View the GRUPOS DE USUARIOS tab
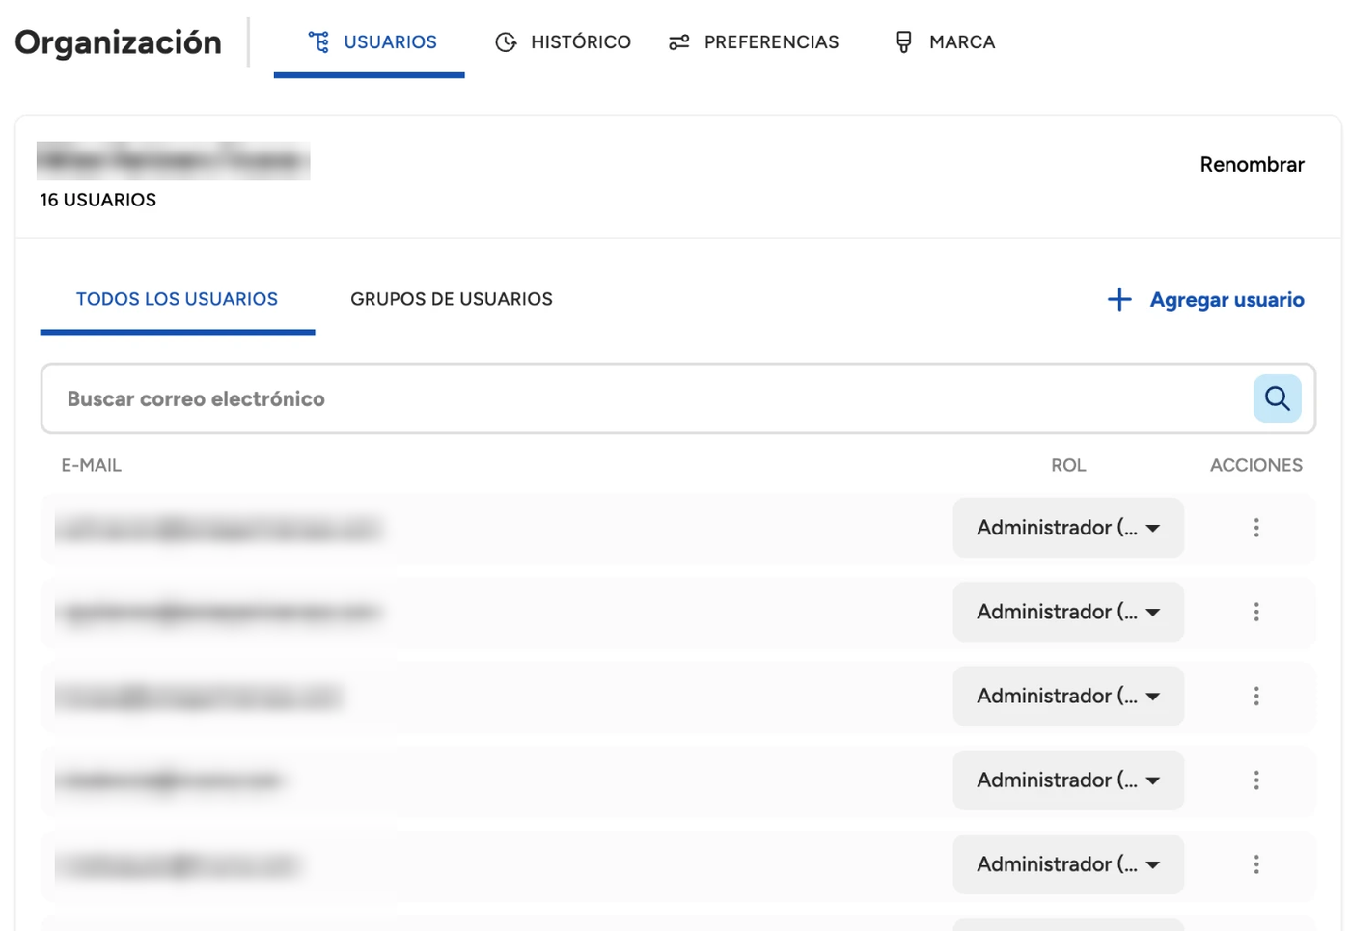This screenshot has width=1351, height=931. [x=452, y=299]
